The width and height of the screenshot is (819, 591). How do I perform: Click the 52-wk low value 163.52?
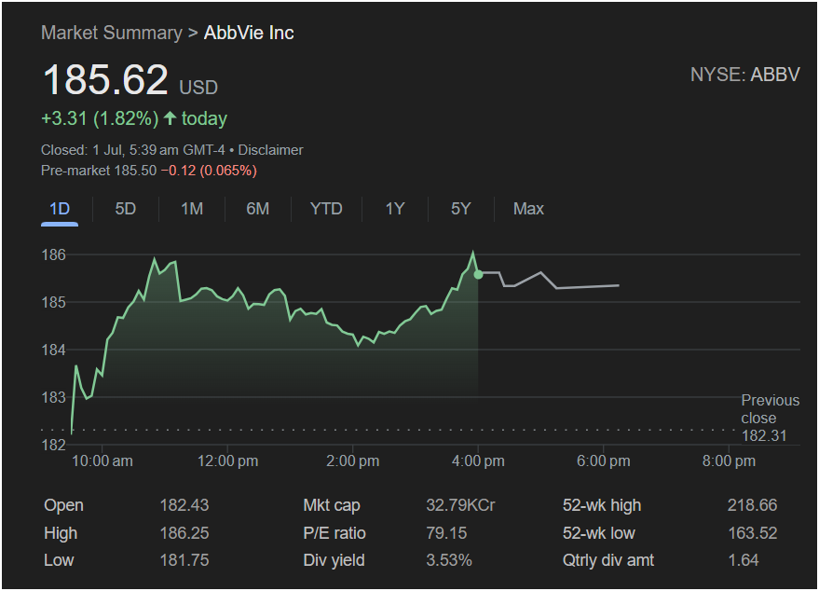pos(752,533)
